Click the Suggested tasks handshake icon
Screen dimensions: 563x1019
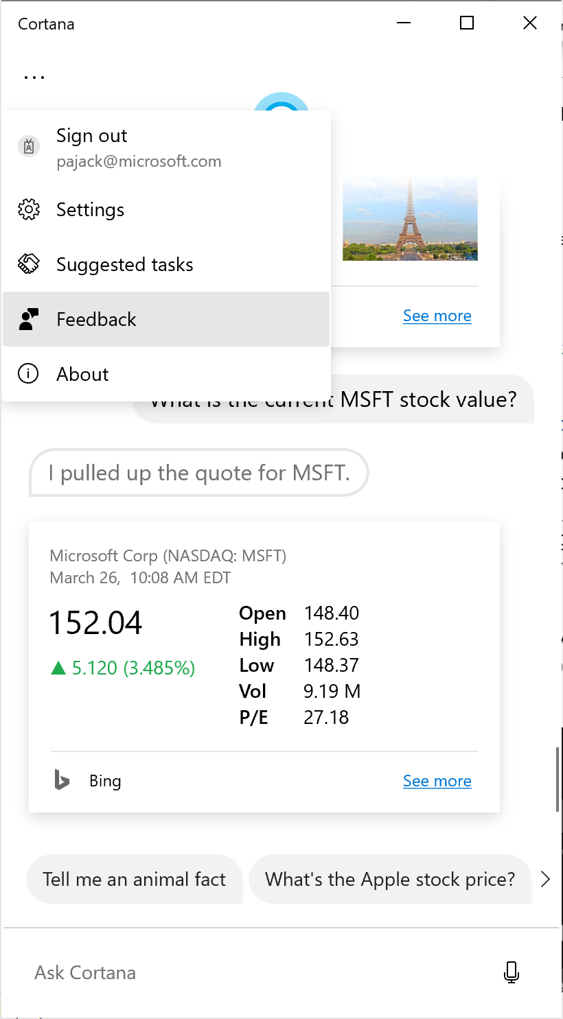pos(28,264)
